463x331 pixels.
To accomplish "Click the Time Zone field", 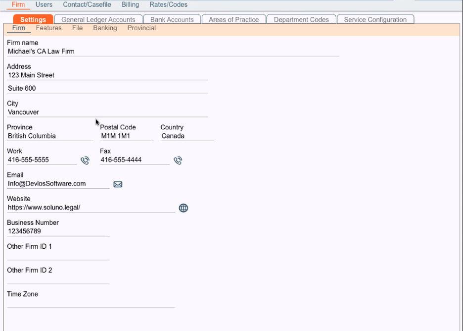I will tap(91, 303).
